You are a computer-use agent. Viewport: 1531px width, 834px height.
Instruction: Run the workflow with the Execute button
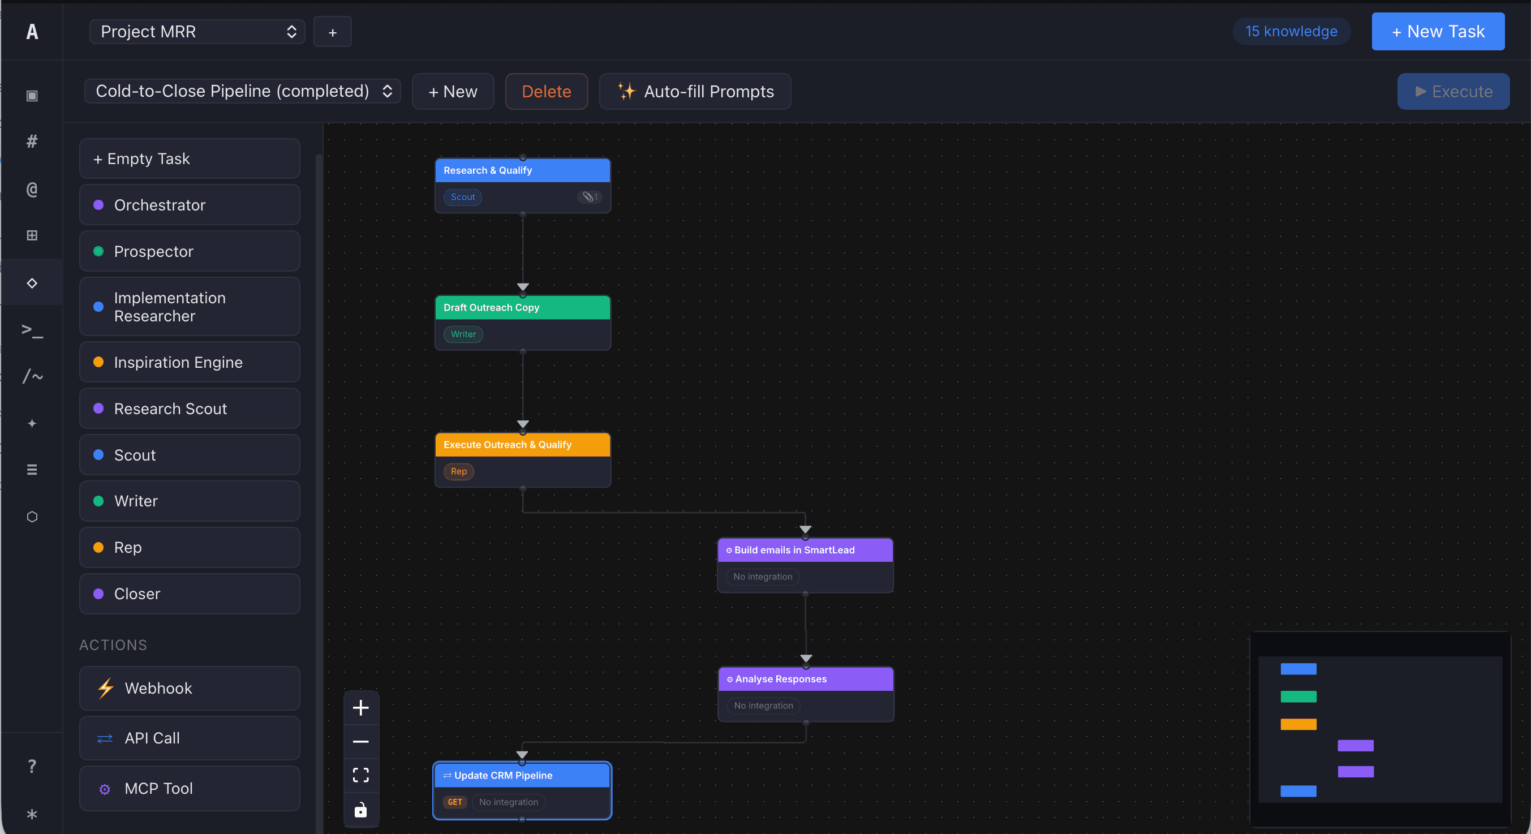point(1452,91)
